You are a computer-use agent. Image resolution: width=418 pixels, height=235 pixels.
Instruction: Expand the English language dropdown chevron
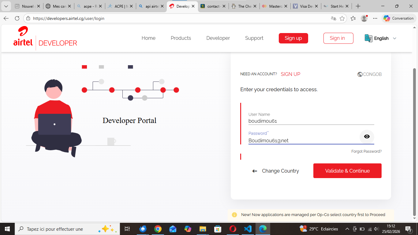394,38
